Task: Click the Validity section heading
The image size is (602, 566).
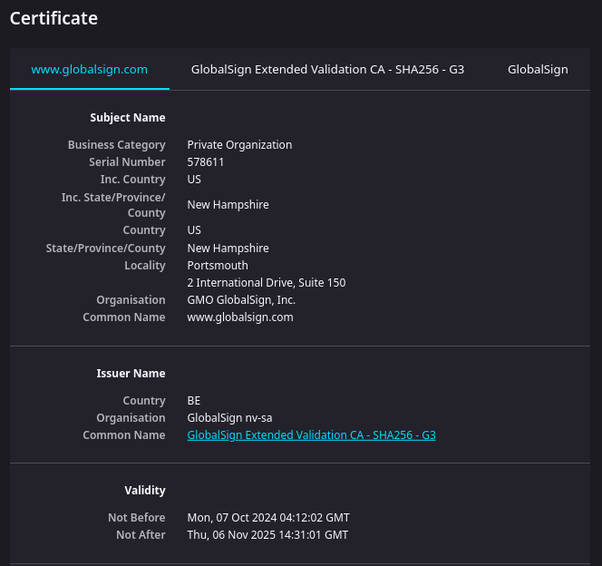Action: pos(145,491)
